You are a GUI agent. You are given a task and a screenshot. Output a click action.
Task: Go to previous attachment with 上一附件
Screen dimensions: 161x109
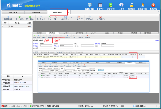click(19, 18)
